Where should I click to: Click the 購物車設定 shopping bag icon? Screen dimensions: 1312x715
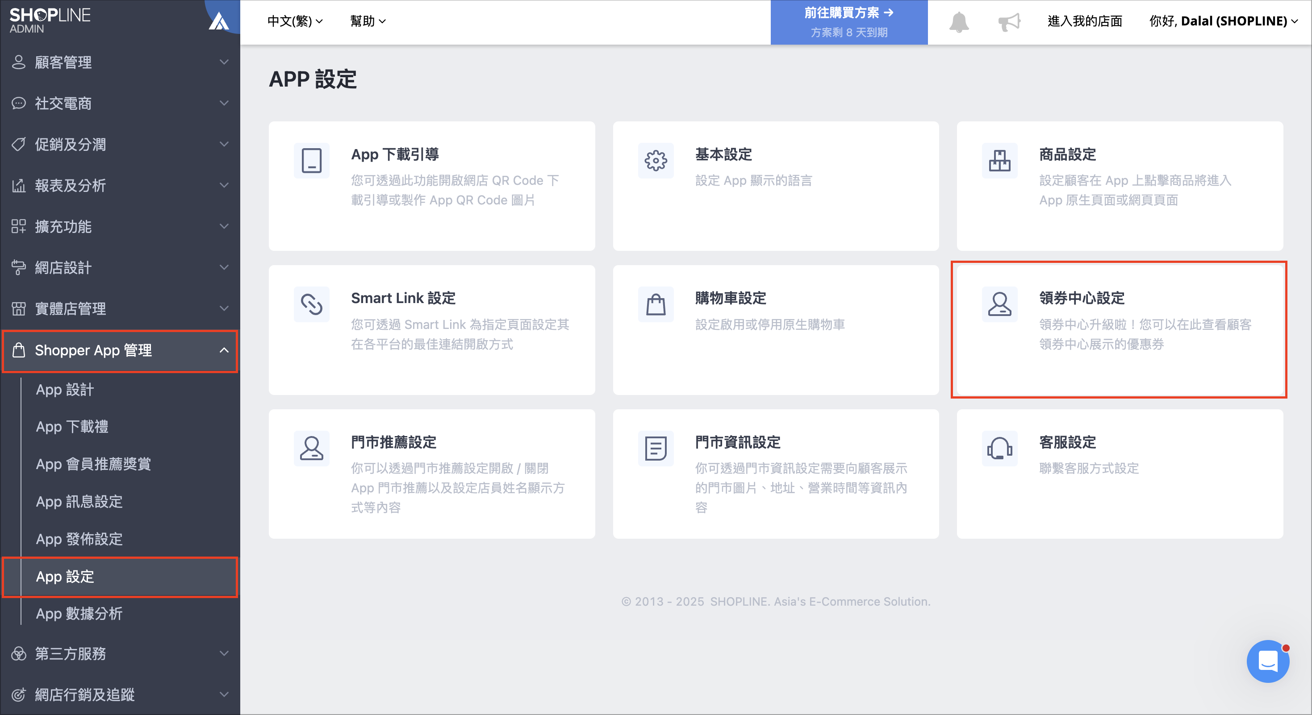coord(656,304)
